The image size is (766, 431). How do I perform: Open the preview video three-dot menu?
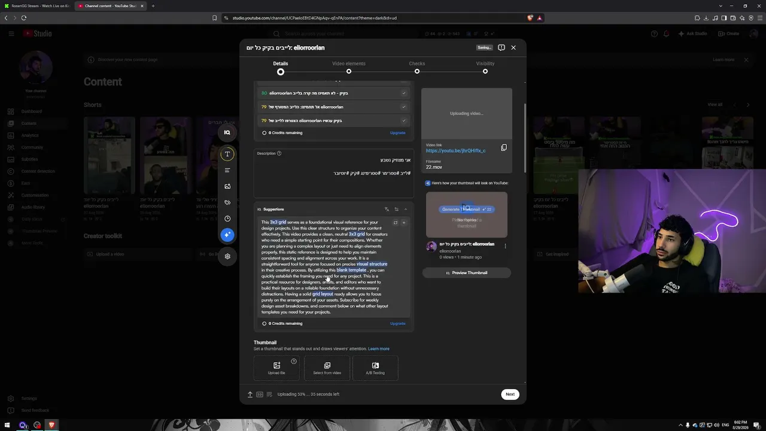[x=505, y=246]
